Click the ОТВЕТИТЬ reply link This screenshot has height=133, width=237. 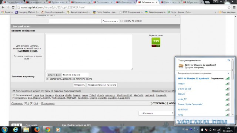(x=158, y=103)
